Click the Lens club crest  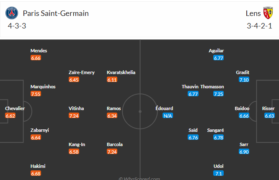[268, 13]
